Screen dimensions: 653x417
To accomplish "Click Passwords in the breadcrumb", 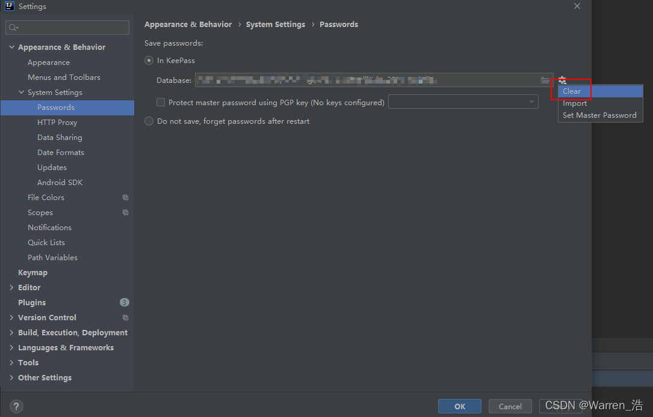I will pos(339,24).
